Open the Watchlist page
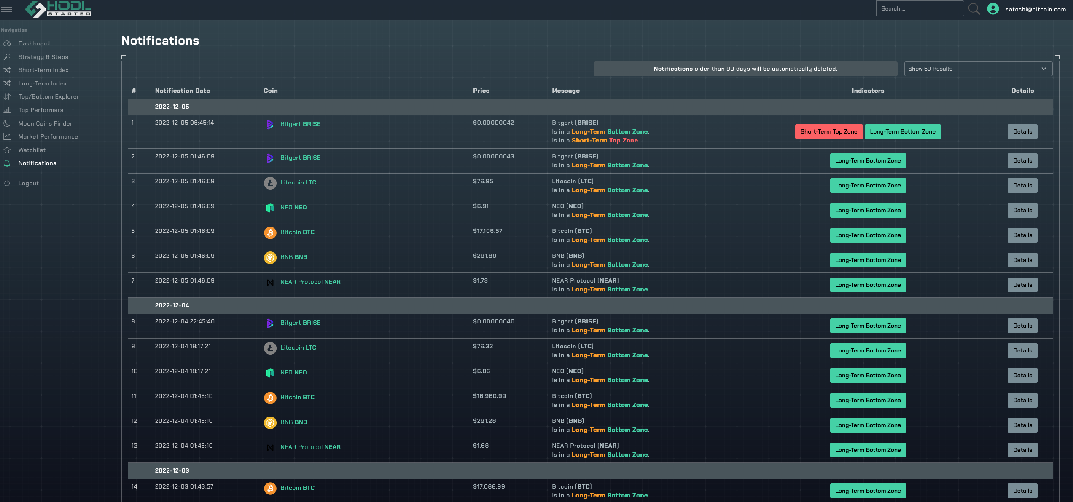 pyautogui.click(x=32, y=150)
